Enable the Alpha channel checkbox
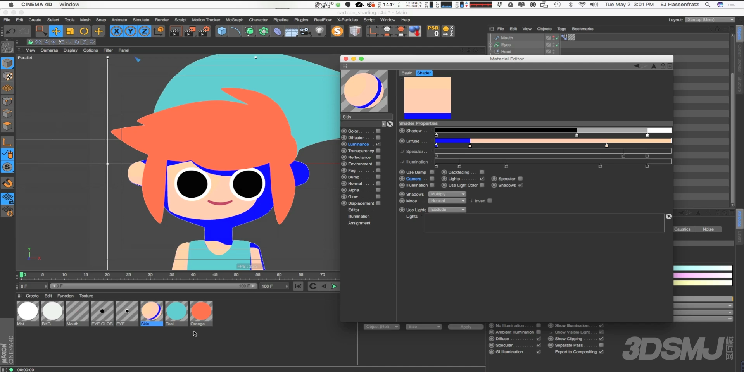The height and width of the screenshot is (372, 744). tap(378, 190)
